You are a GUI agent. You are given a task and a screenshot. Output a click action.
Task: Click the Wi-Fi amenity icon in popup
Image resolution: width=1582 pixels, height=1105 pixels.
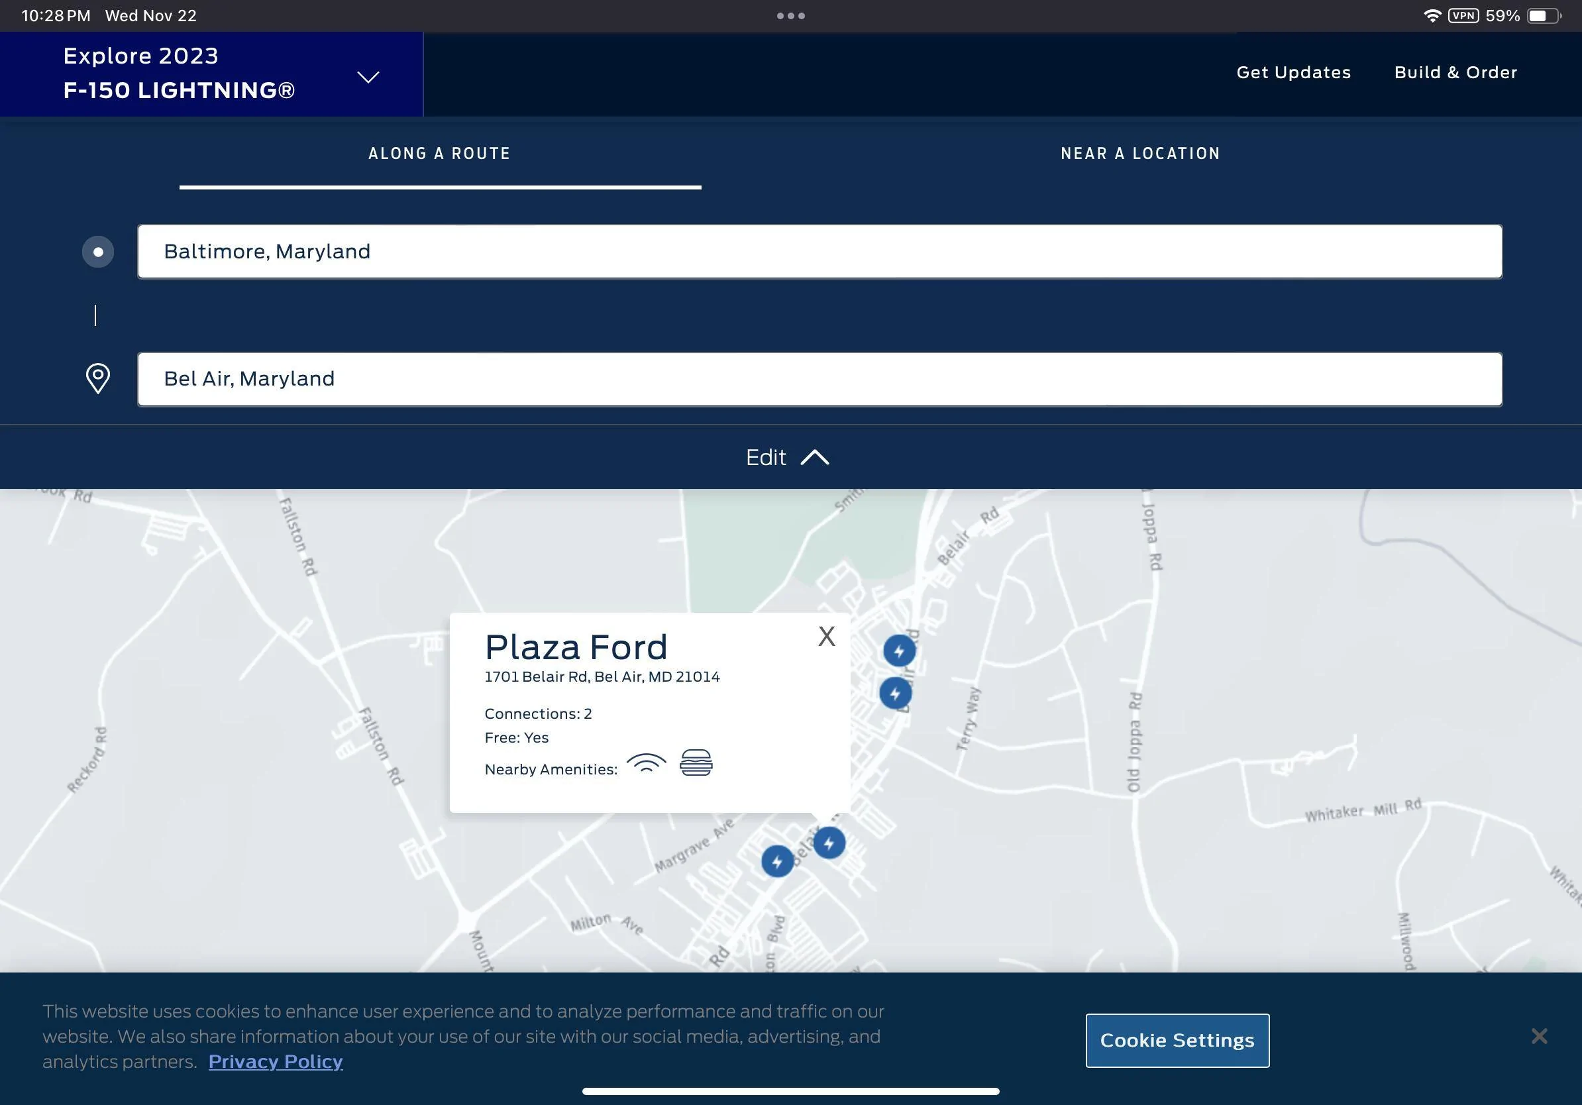point(647,763)
